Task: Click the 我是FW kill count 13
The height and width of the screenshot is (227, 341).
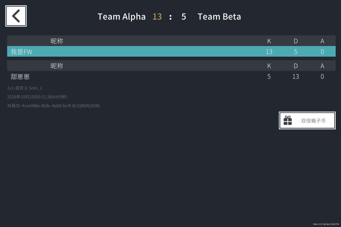Action: 269,52
